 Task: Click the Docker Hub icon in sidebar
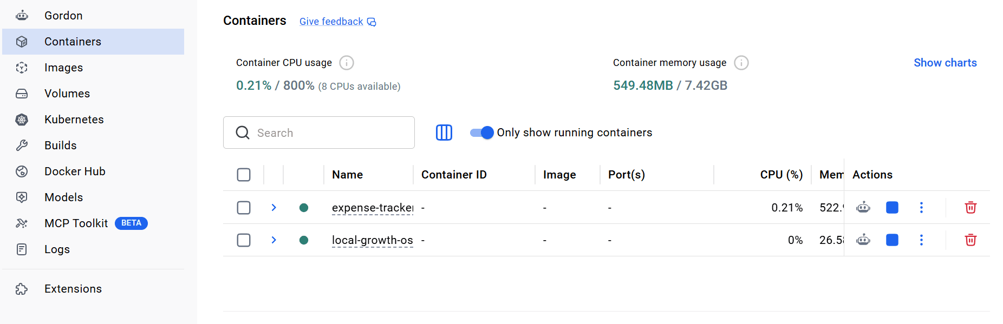tap(22, 171)
